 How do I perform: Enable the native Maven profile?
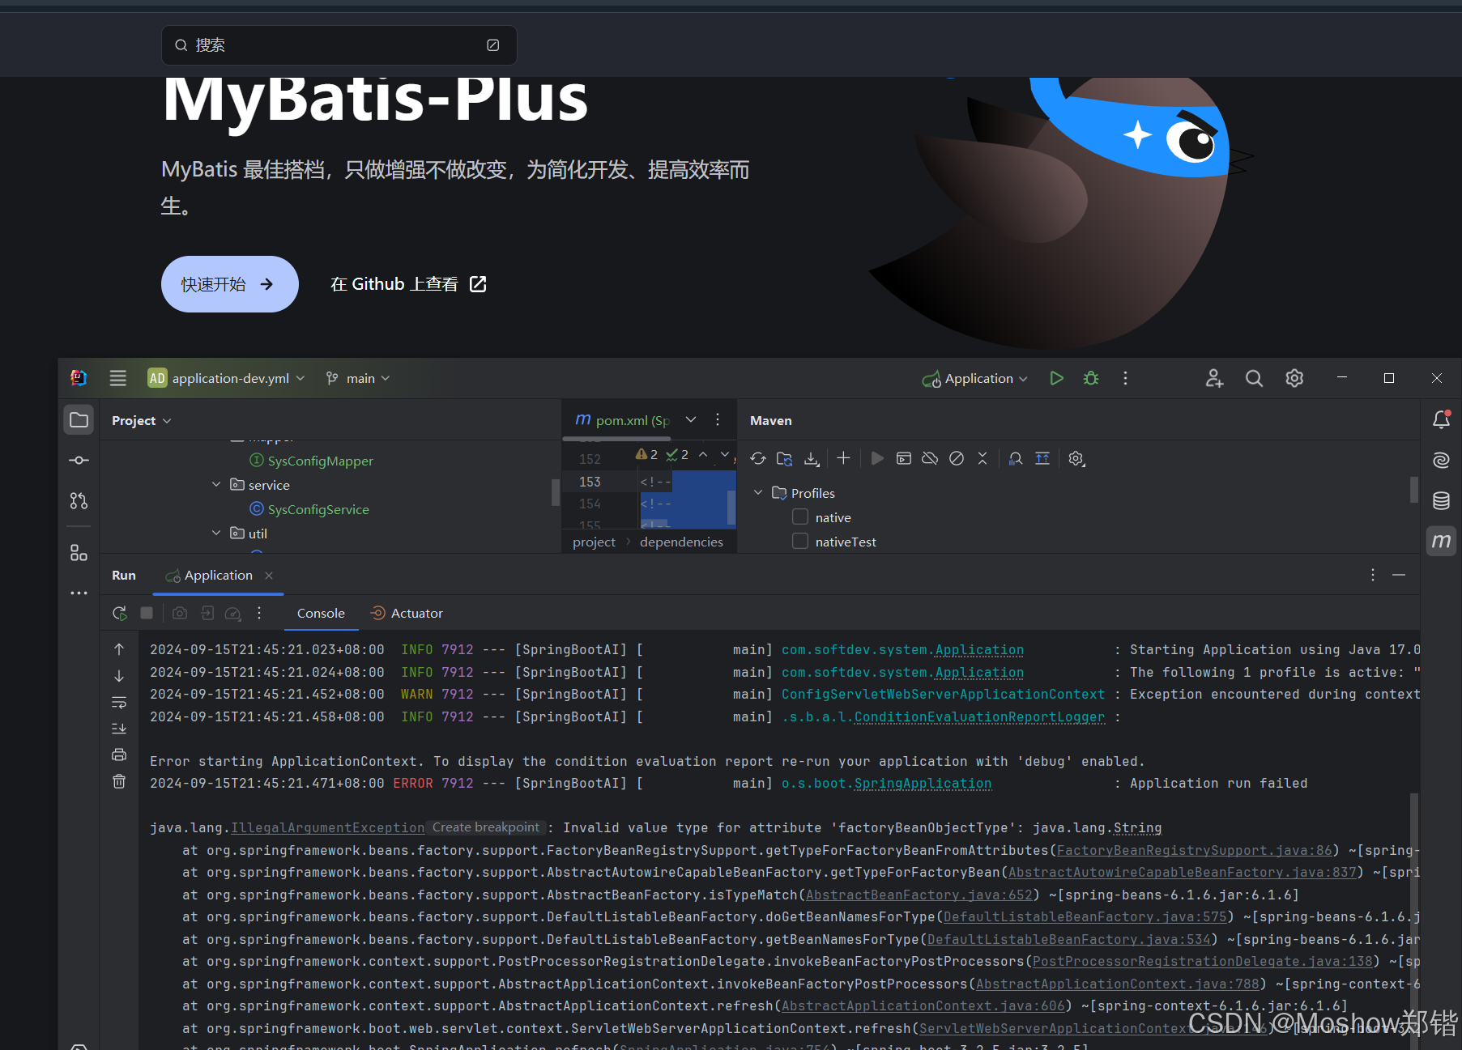point(800,516)
